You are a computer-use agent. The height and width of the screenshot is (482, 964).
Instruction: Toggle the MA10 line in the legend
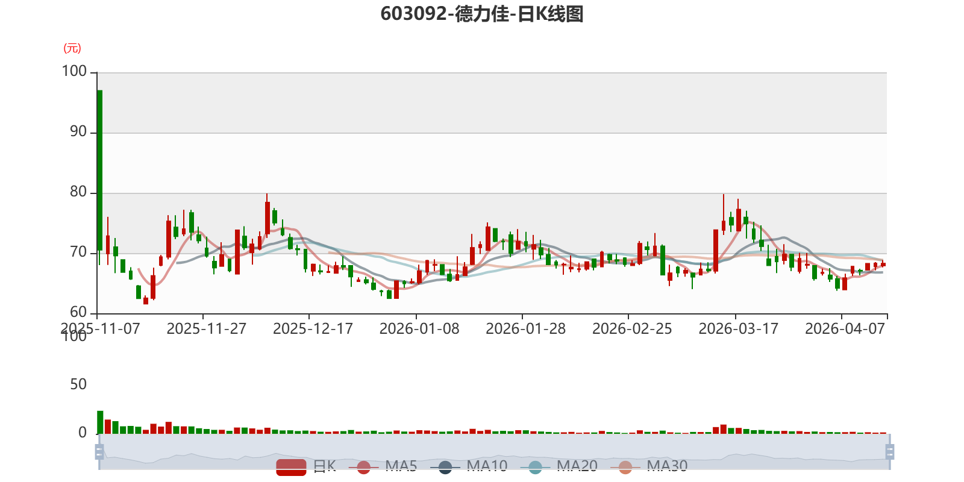[x=469, y=466]
